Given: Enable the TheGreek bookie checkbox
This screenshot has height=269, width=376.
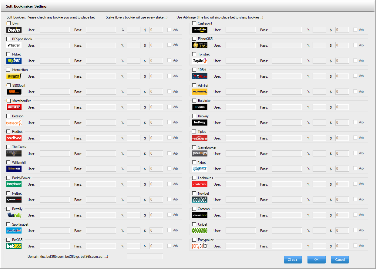Looking at the screenshot, I should click(x=8, y=147).
